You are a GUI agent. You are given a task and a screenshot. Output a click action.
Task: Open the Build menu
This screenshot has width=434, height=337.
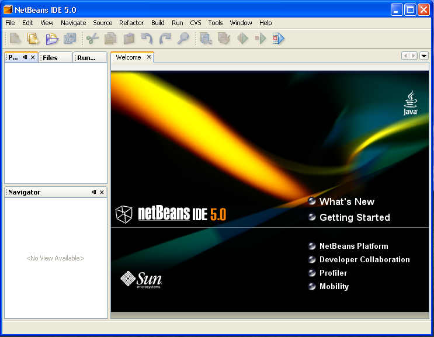click(158, 23)
